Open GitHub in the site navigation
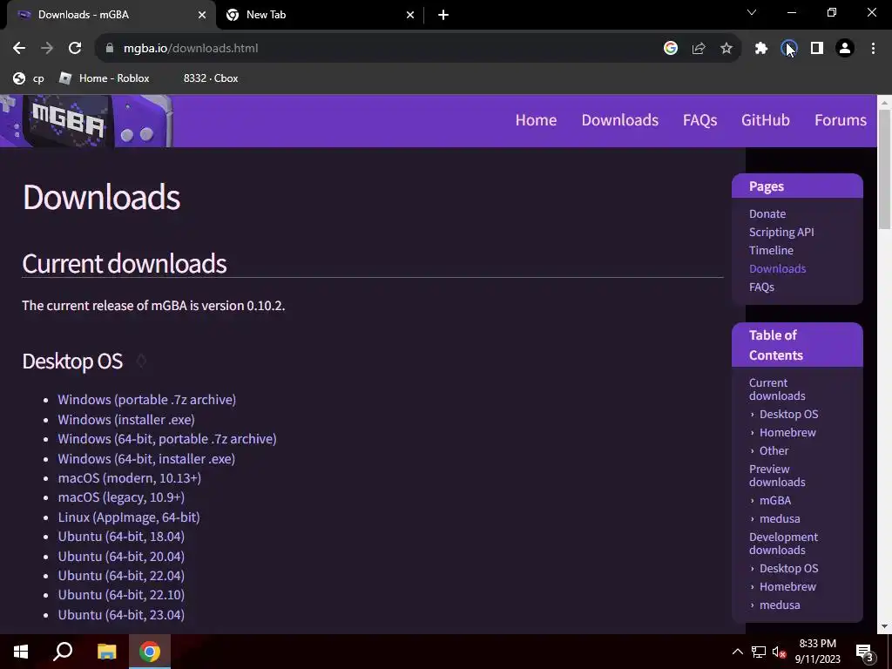The width and height of the screenshot is (892, 669). pos(765,120)
